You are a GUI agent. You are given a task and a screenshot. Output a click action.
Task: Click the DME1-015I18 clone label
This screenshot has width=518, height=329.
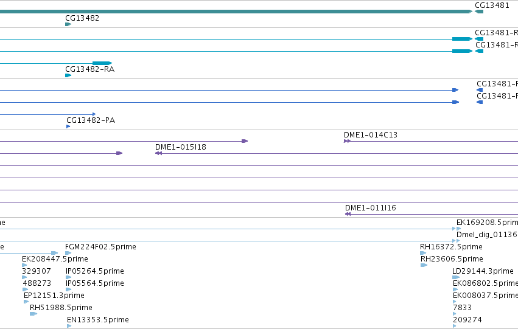coord(181,147)
